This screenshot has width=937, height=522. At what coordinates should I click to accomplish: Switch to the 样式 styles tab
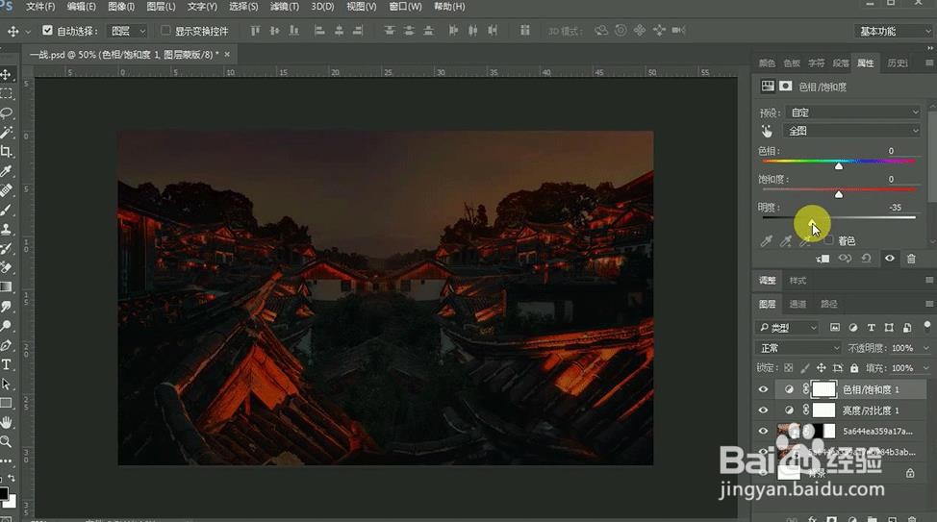tap(798, 280)
